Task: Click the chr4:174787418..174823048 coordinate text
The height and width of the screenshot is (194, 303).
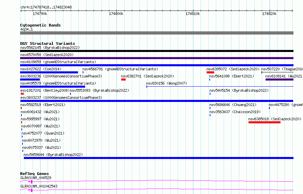Action: tap(46, 7)
